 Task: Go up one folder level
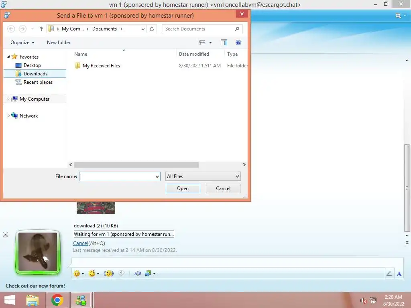41,29
